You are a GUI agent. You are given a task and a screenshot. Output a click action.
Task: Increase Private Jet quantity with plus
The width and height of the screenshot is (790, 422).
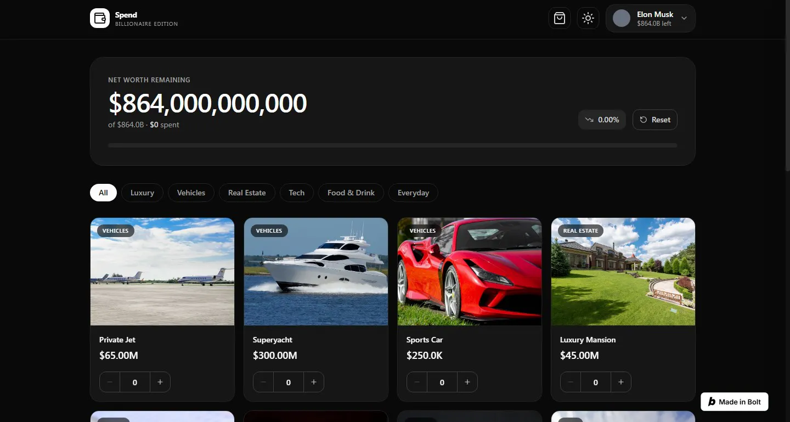(160, 382)
